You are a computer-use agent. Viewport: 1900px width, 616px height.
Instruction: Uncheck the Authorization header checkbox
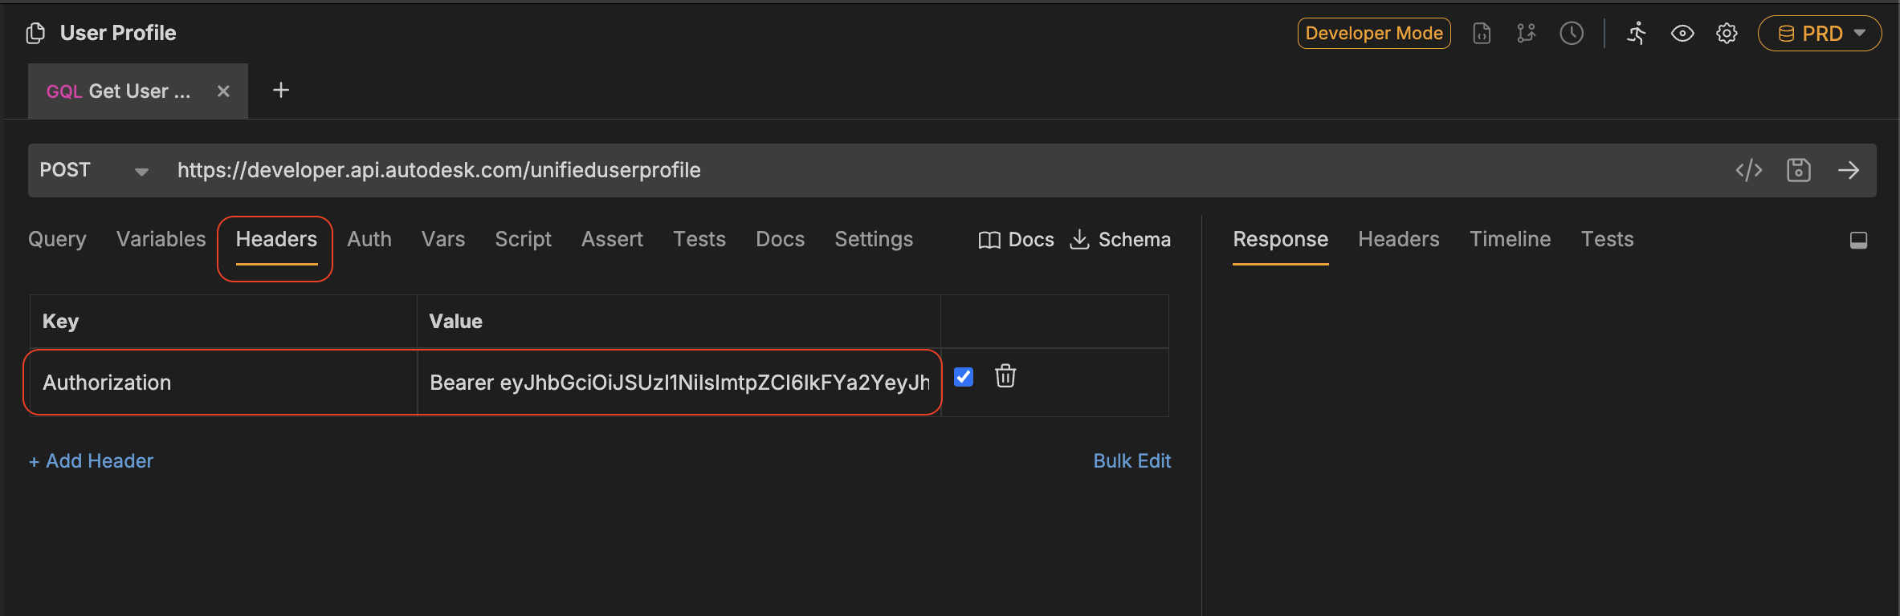(x=964, y=376)
